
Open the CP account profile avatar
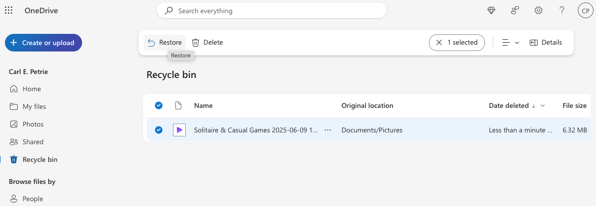pos(586,10)
